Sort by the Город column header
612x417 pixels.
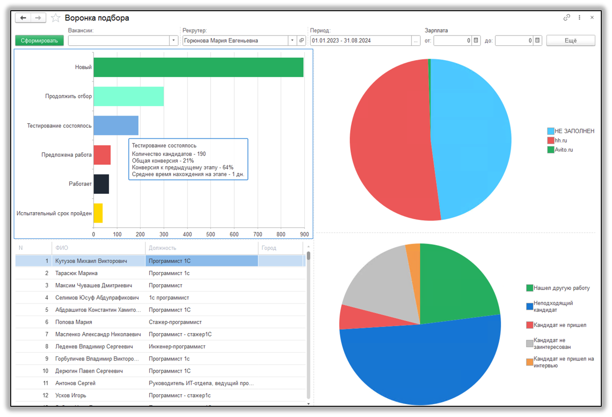pos(280,248)
